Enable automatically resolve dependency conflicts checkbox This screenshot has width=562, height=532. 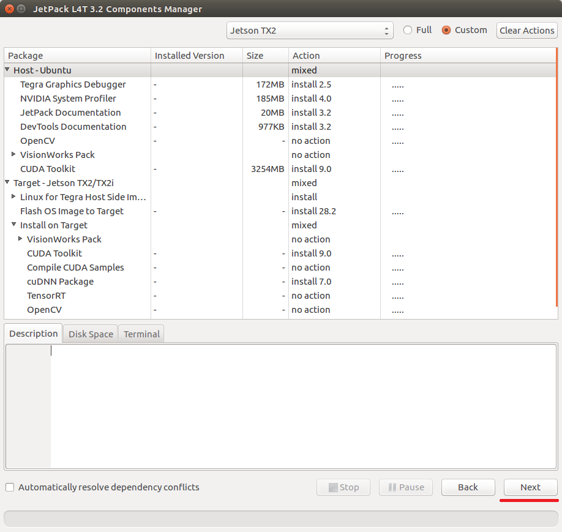coord(10,487)
